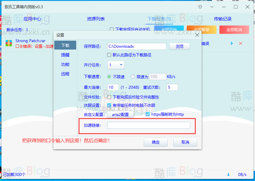Image resolution: width=255 pixels, height=181 pixels.
Task: Close the 设置 dialog with its X icon
Action: (x=197, y=35)
